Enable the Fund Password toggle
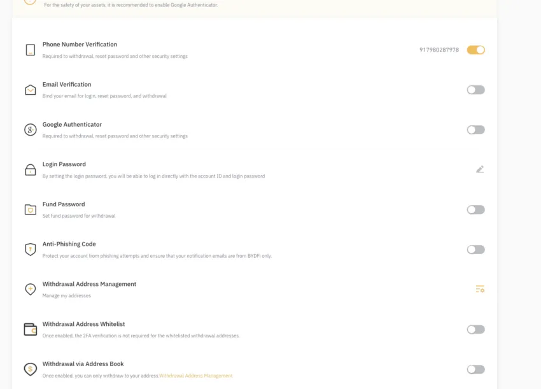 click(476, 210)
